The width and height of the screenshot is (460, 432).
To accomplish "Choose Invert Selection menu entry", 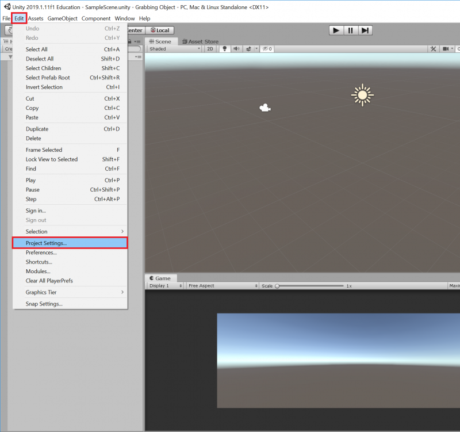I will [x=70, y=87].
